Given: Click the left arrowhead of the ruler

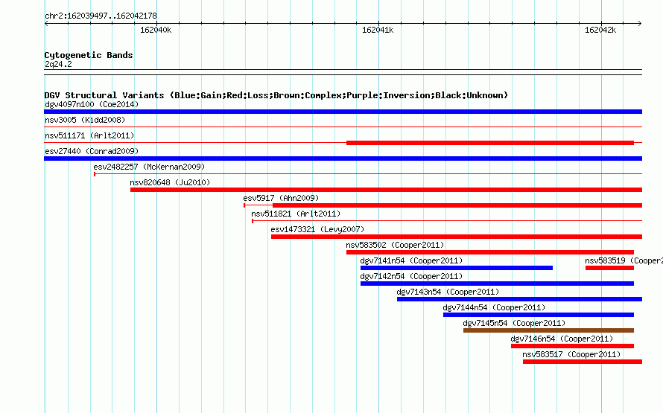Looking at the screenshot, I should click(x=46, y=23).
